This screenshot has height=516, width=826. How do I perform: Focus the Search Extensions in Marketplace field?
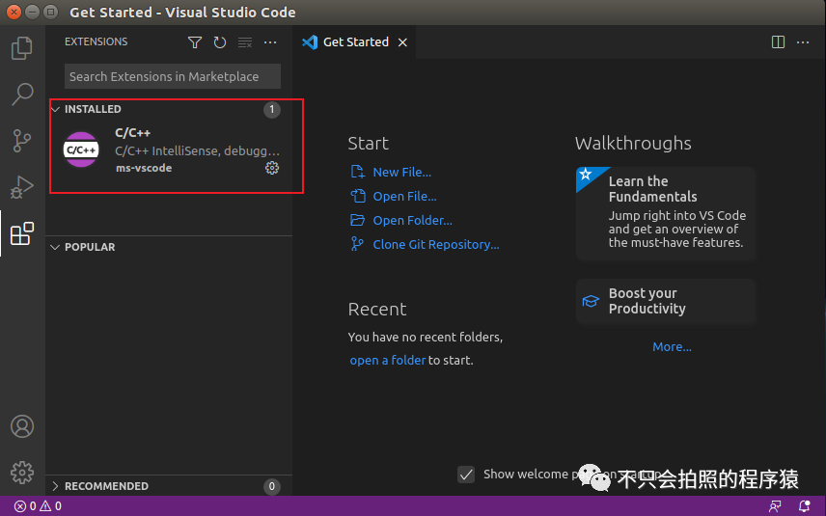pos(173,76)
